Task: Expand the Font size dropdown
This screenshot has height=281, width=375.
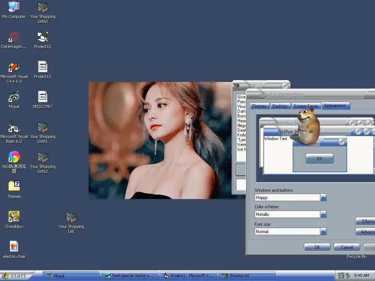Action: coord(323,232)
